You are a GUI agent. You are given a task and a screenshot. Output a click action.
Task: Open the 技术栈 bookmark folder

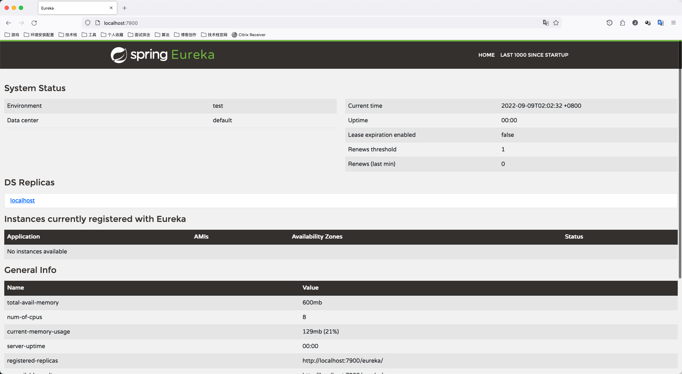pos(68,35)
